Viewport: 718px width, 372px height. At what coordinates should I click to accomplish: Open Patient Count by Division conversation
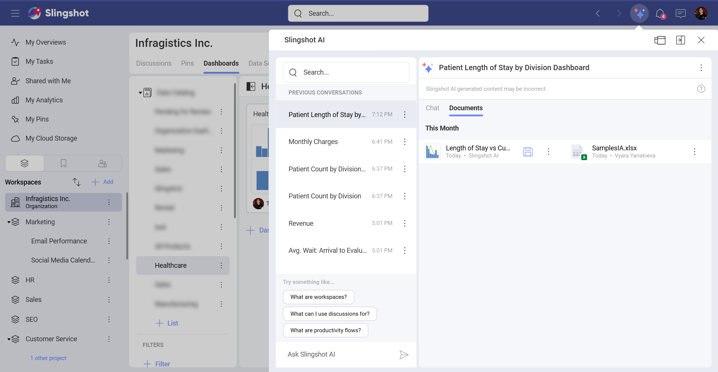[325, 196]
